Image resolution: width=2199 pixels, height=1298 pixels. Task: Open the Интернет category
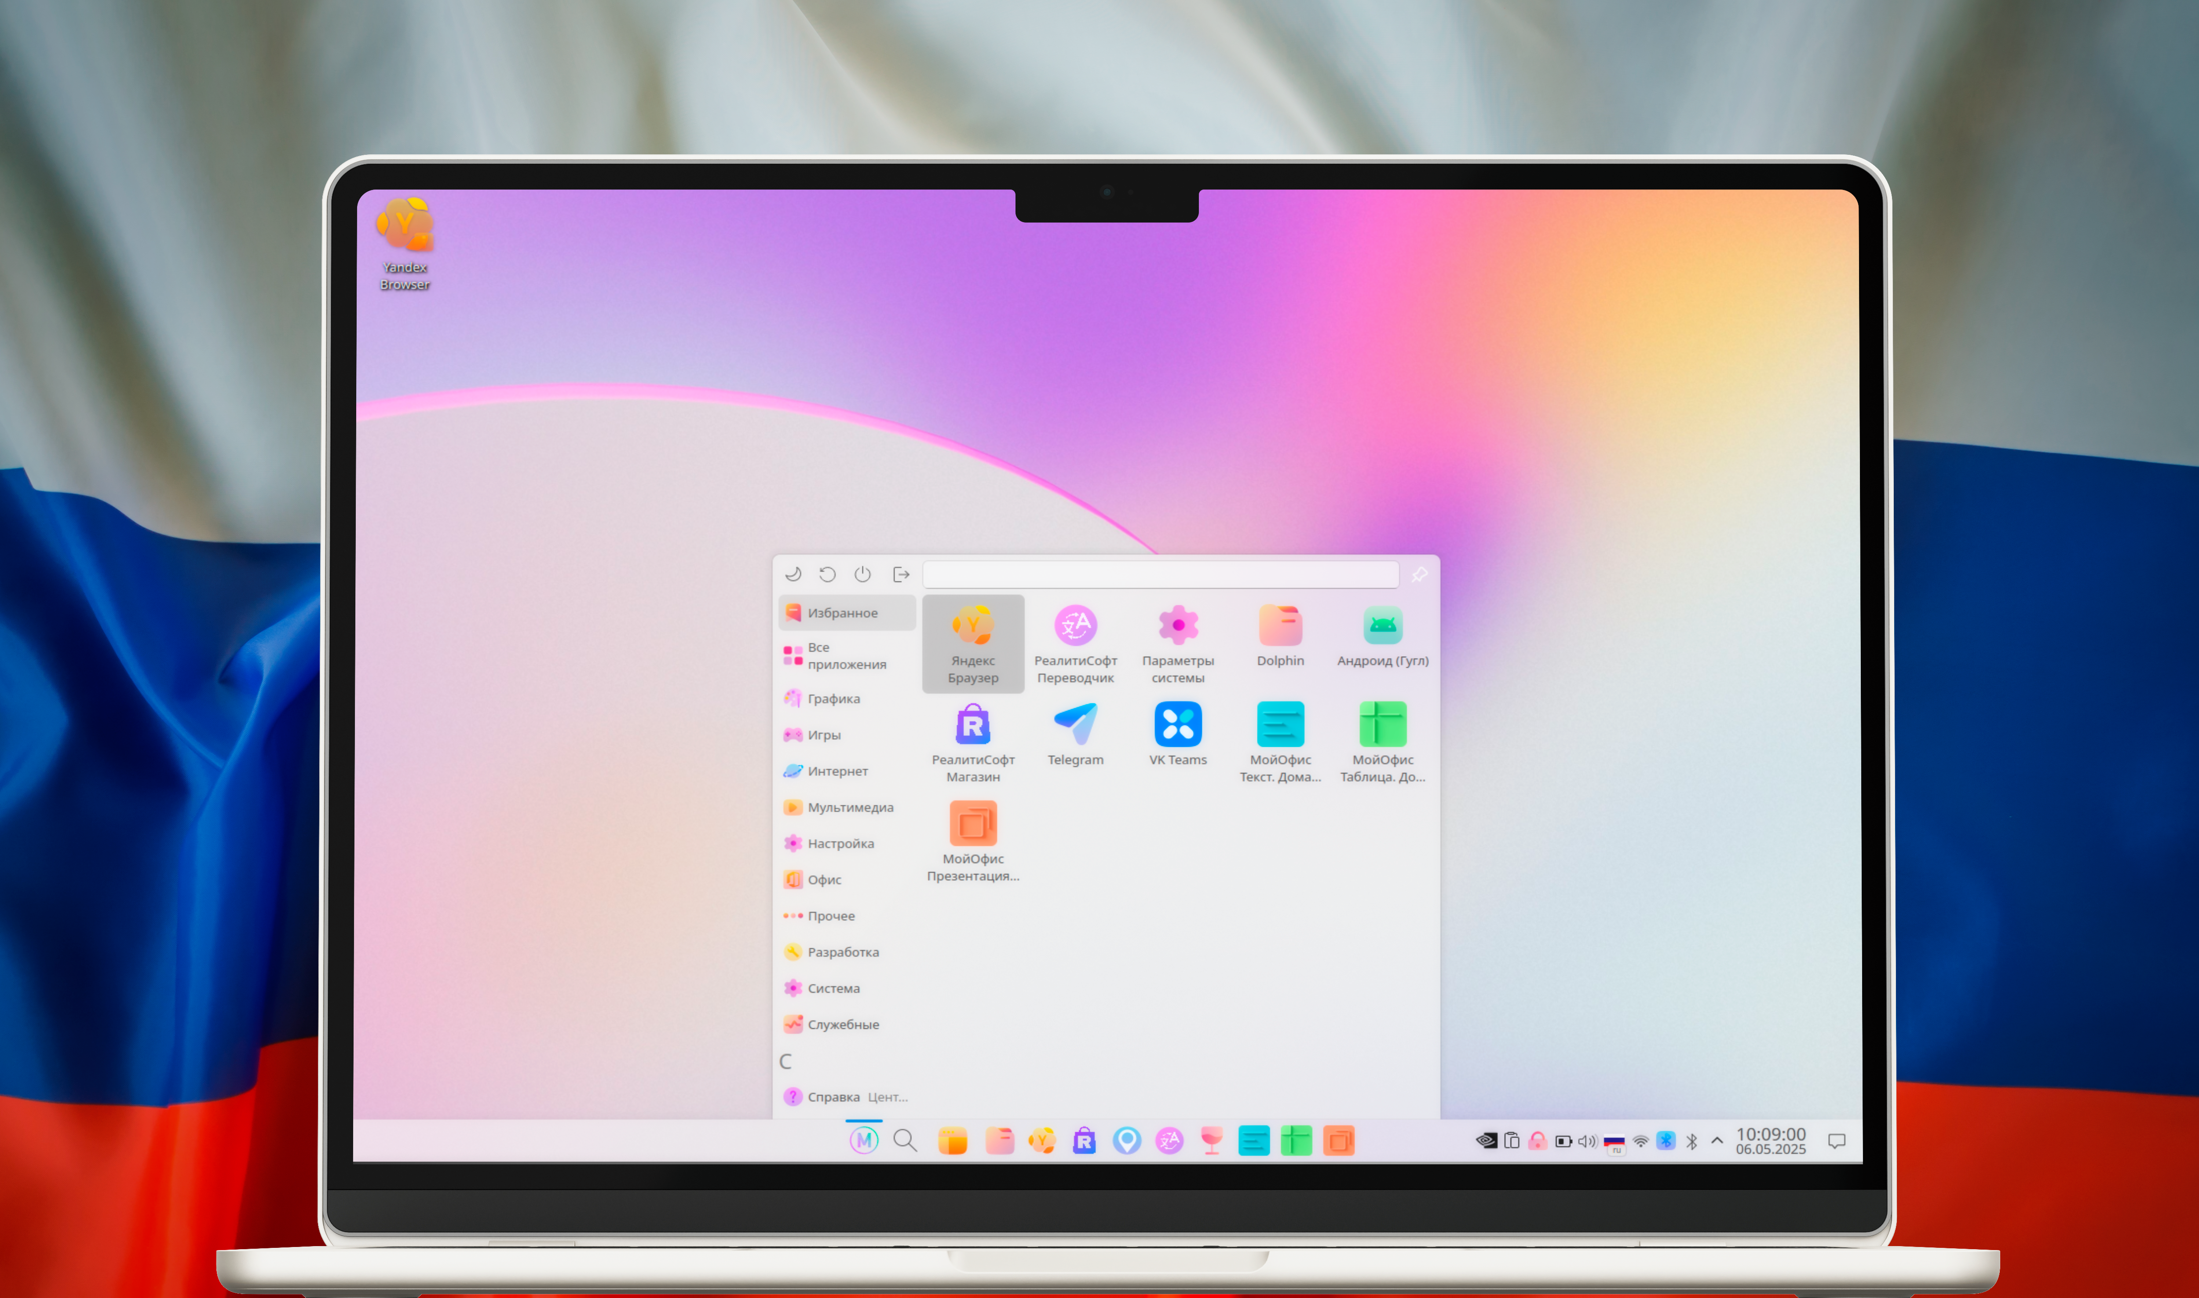846,771
